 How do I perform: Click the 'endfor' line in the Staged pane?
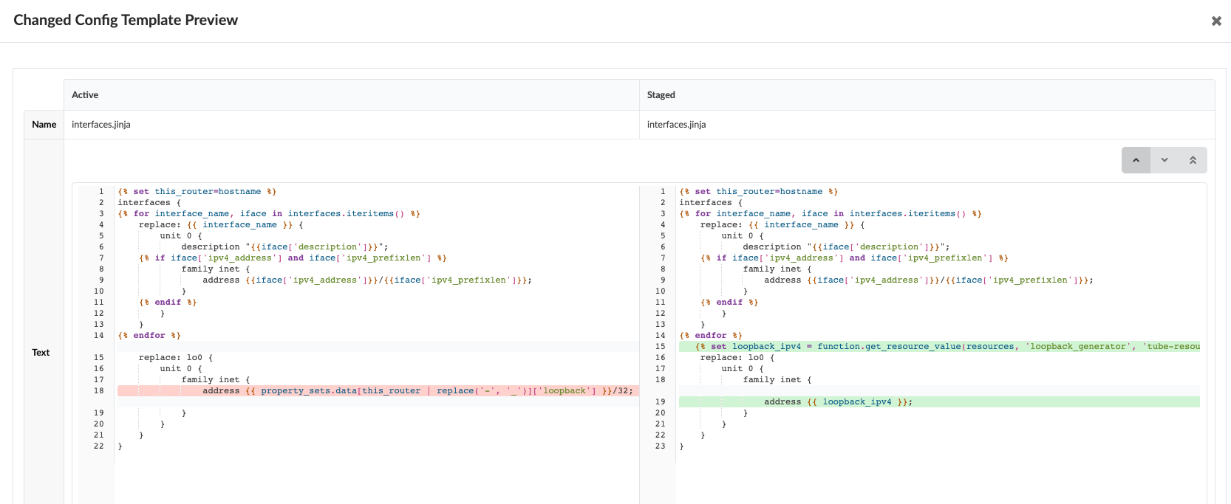click(x=711, y=336)
